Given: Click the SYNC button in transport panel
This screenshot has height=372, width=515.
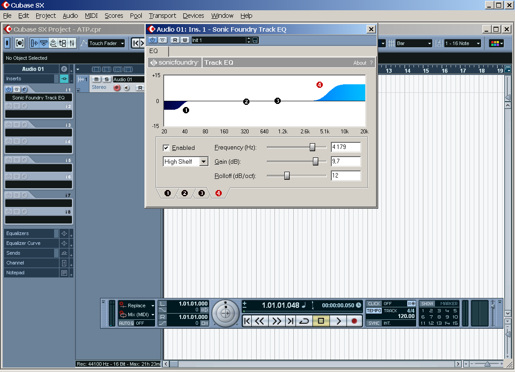Looking at the screenshot, I should 374,323.
